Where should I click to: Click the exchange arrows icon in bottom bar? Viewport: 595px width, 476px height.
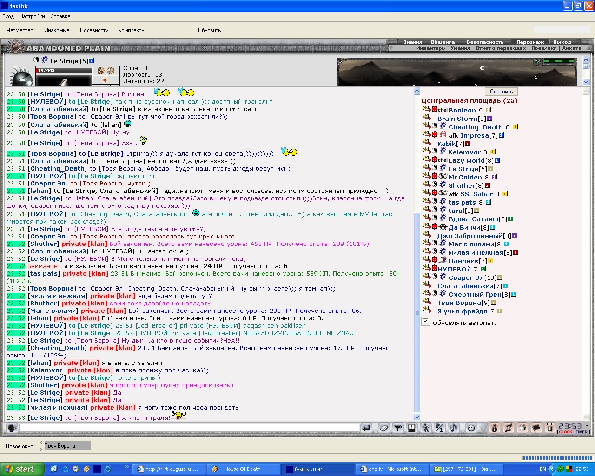tap(509, 428)
